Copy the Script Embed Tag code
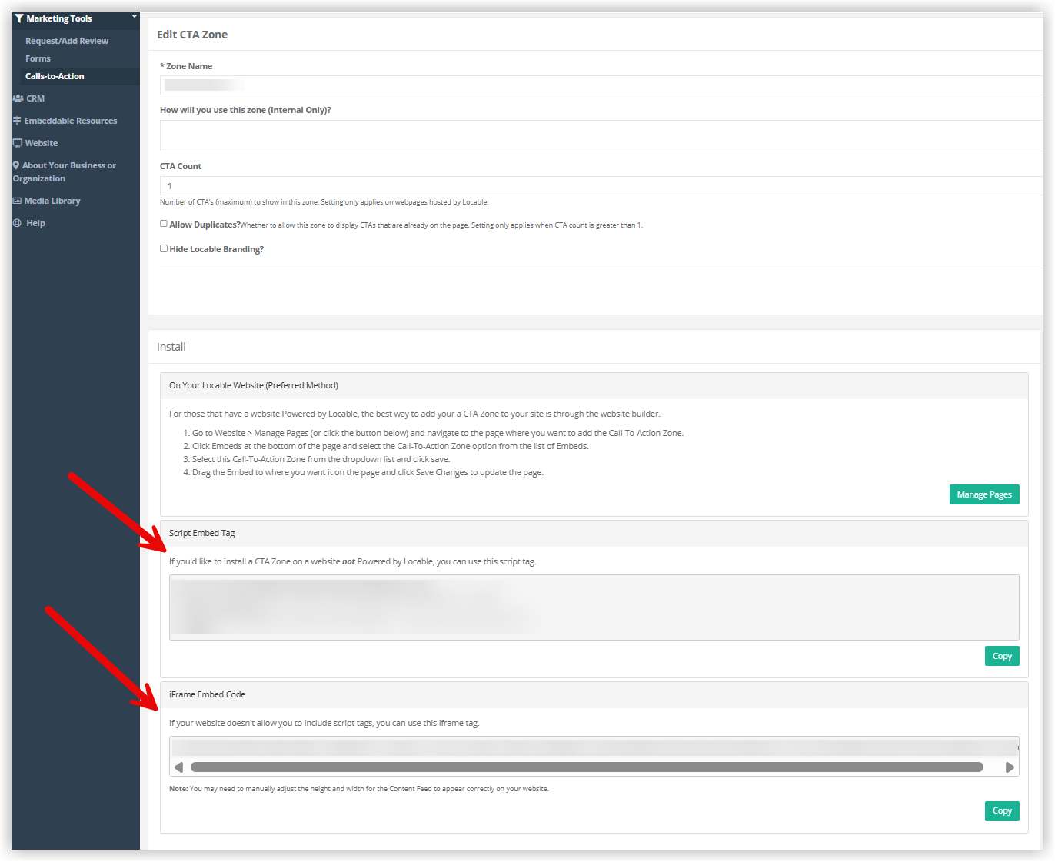1055x862 pixels. coord(1001,656)
